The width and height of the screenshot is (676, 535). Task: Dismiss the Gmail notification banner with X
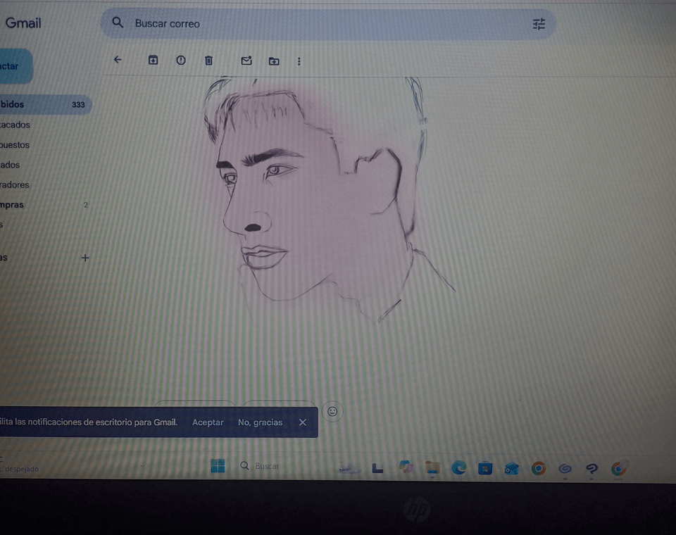point(302,422)
